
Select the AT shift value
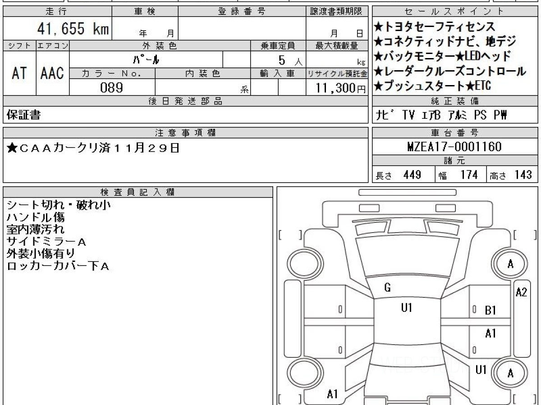(x=19, y=73)
